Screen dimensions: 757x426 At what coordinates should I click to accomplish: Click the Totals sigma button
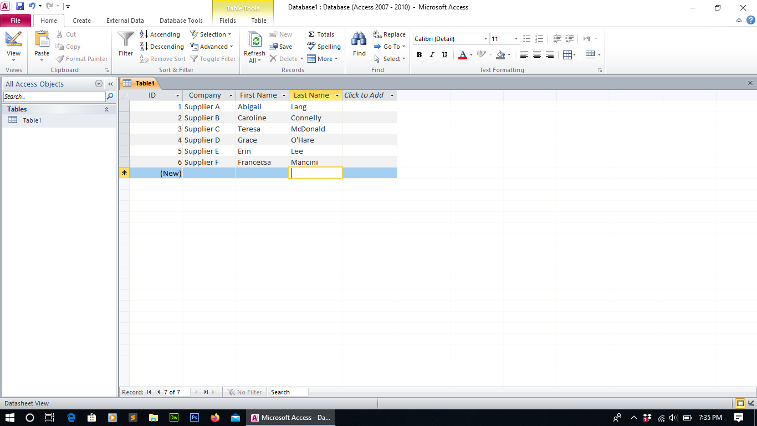(321, 34)
